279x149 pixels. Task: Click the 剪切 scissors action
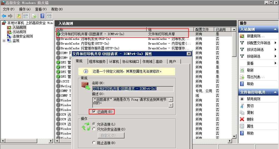pyautogui.click(x=250, y=106)
